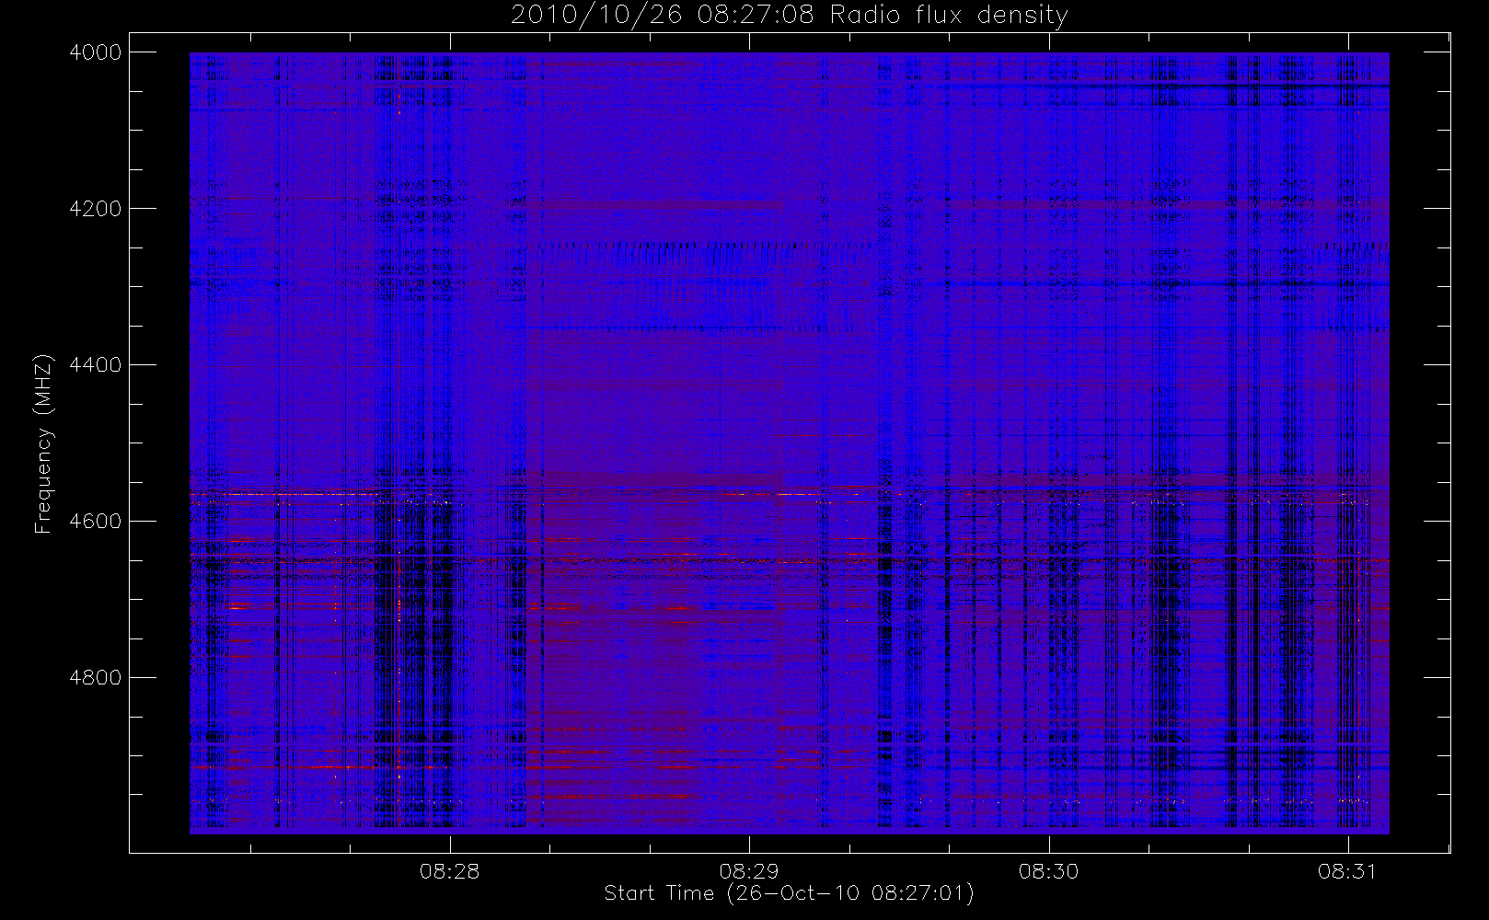Image resolution: width=1489 pixels, height=920 pixels.
Task: Select the 4800 frequency axis label
Action: coord(96,678)
